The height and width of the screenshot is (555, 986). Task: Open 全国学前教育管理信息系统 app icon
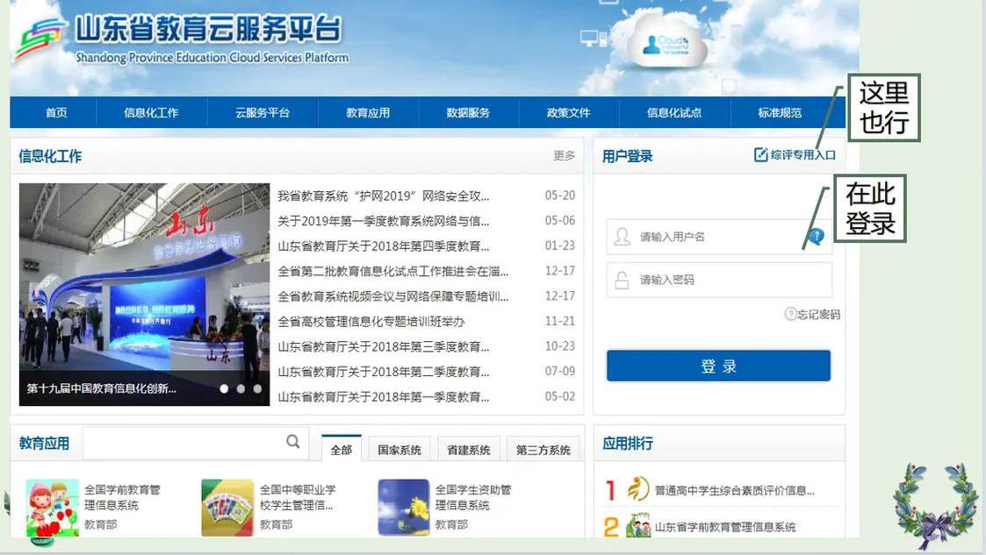(x=53, y=508)
